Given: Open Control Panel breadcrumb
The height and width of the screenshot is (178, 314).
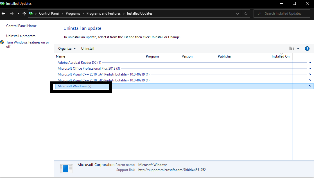Looking at the screenshot, I should coord(49,13).
